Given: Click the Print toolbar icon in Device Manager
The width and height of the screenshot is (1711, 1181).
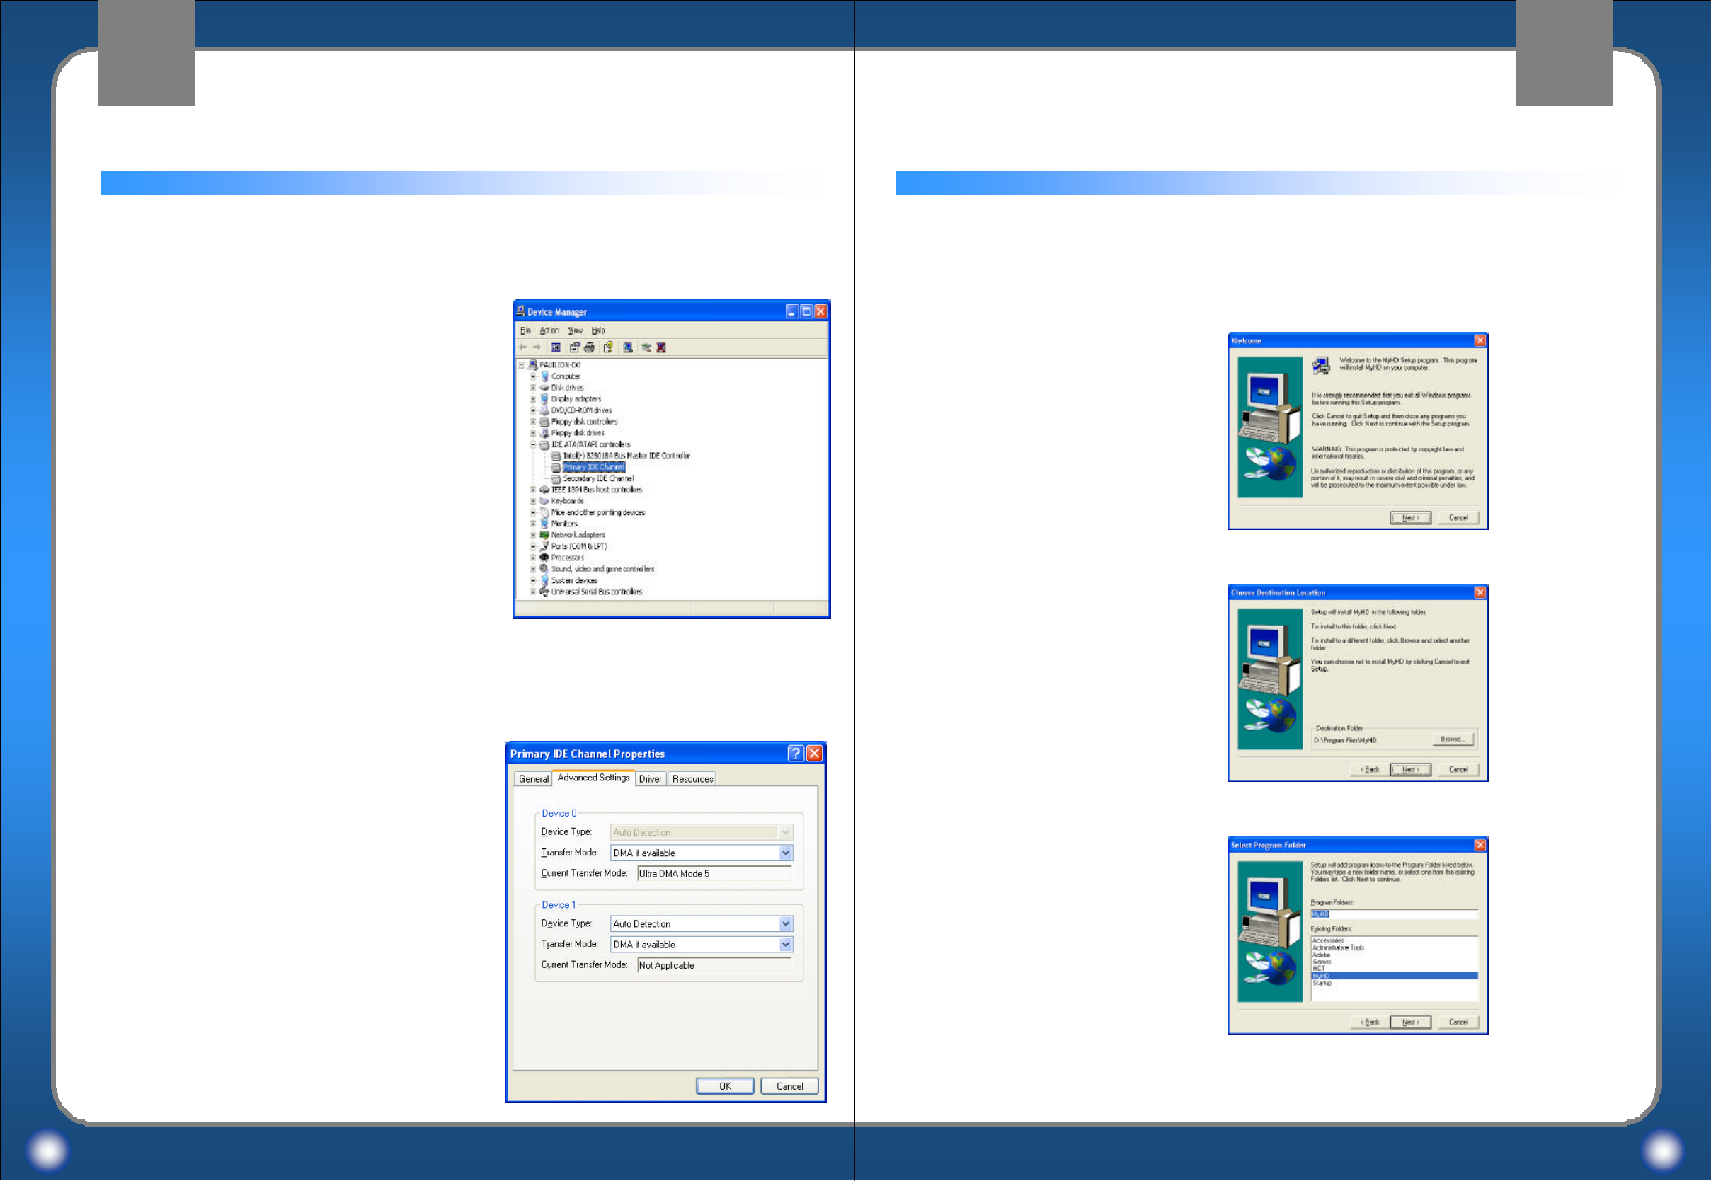Looking at the screenshot, I should point(590,347).
